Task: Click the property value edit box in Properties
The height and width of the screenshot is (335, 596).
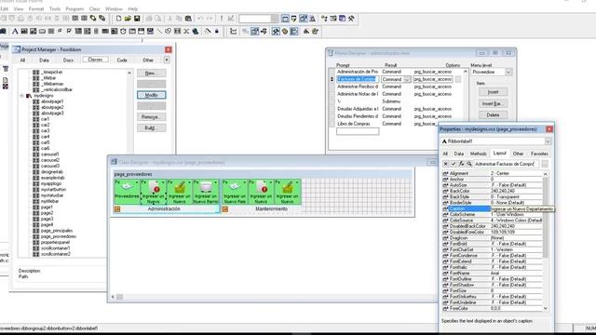Action: 507,164
